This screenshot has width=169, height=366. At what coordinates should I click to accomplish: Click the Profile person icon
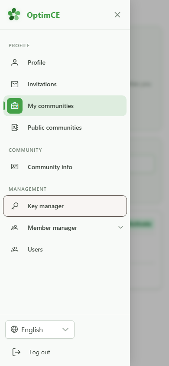[15, 62]
